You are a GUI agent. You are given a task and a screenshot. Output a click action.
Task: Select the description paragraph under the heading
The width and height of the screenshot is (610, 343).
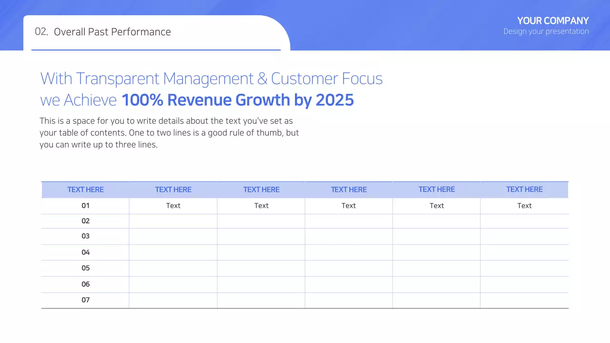click(x=169, y=132)
